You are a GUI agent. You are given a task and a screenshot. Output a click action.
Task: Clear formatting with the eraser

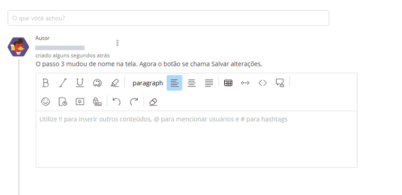pos(153,102)
